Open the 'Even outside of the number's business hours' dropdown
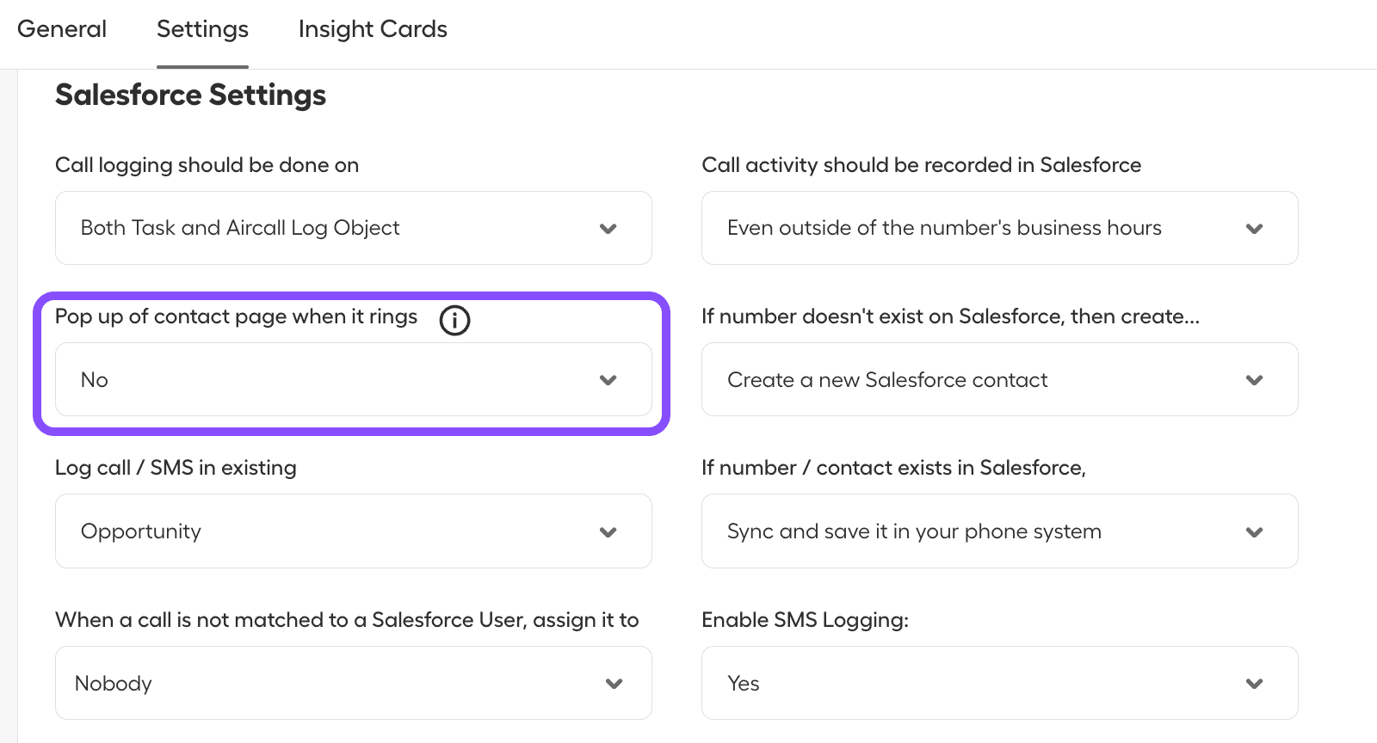This screenshot has height=743, width=1377. point(998,228)
